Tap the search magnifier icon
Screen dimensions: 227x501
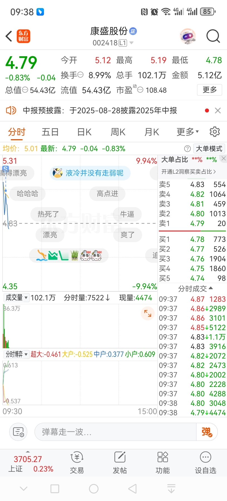(213, 36)
